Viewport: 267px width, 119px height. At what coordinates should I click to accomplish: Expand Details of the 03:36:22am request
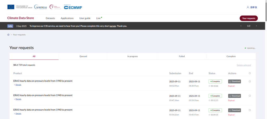coord(18,114)
